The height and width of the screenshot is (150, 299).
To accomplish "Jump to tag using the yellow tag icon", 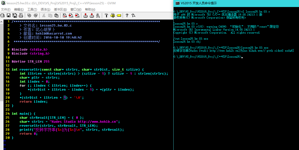I will (119, 16).
